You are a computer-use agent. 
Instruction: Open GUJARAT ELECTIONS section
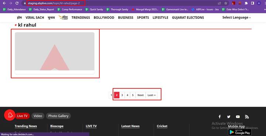click(188, 18)
